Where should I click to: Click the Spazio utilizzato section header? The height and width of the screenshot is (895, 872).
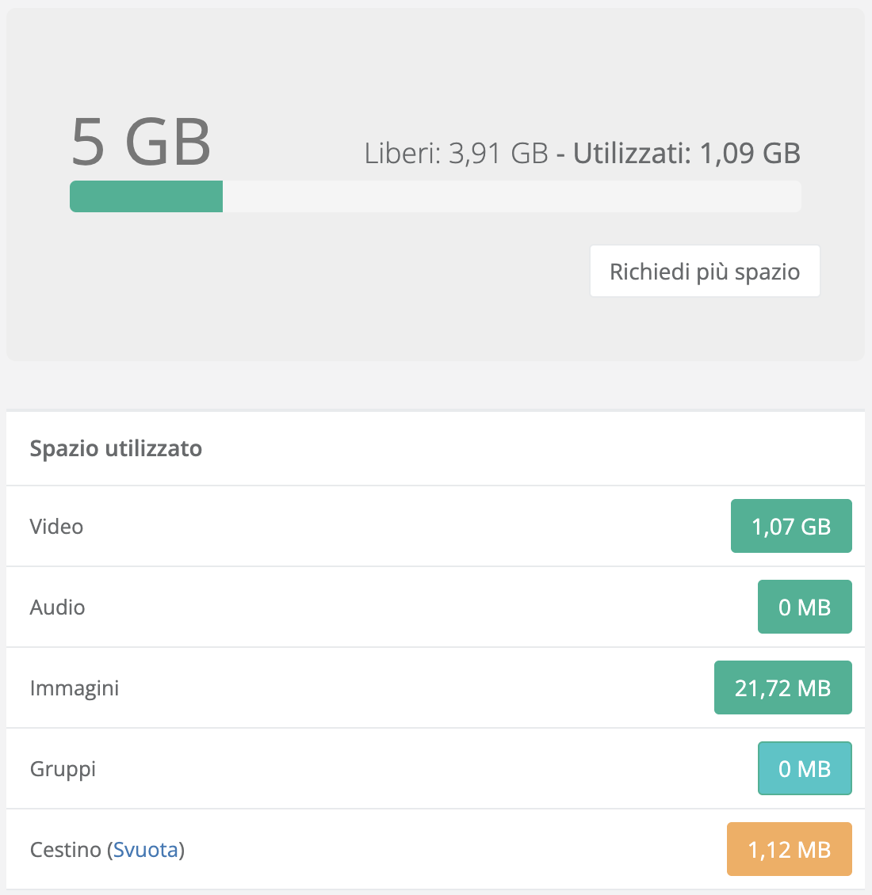point(116,449)
